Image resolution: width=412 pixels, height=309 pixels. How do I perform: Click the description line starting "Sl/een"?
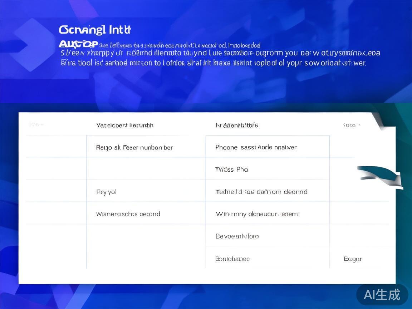(x=220, y=53)
